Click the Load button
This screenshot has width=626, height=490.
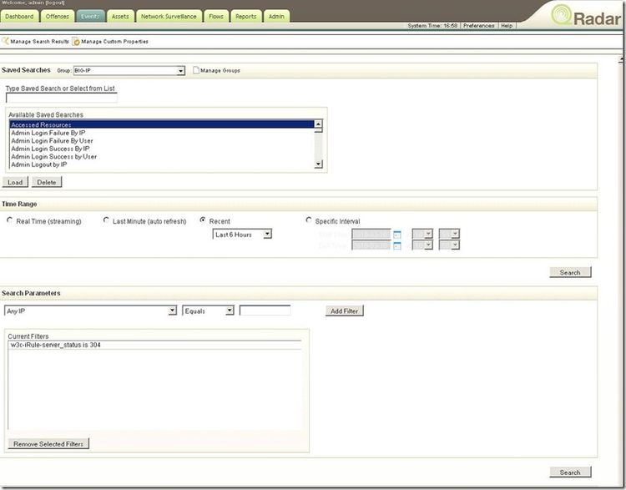15,182
